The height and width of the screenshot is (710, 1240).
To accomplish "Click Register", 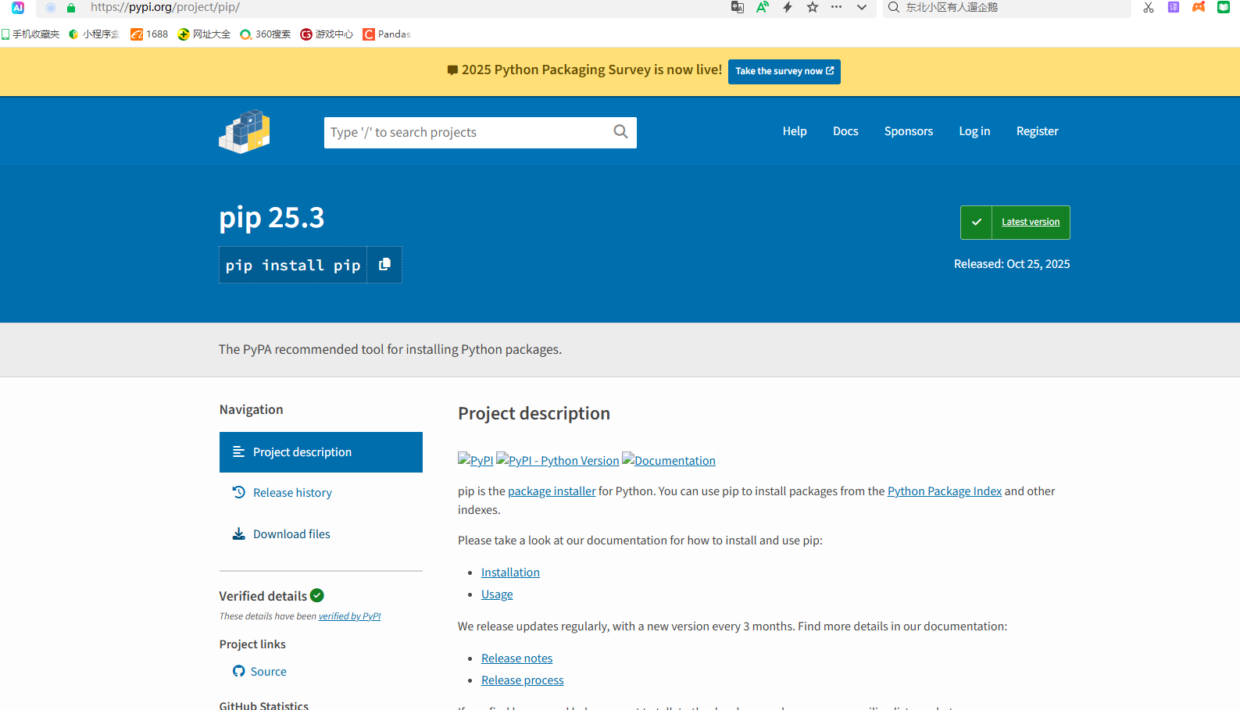I will tap(1037, 131).
